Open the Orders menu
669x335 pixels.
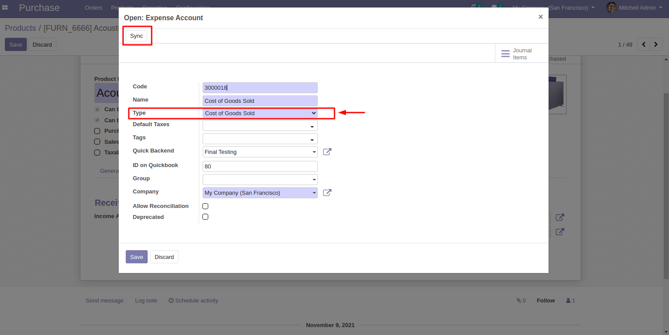tap(93, 7)
